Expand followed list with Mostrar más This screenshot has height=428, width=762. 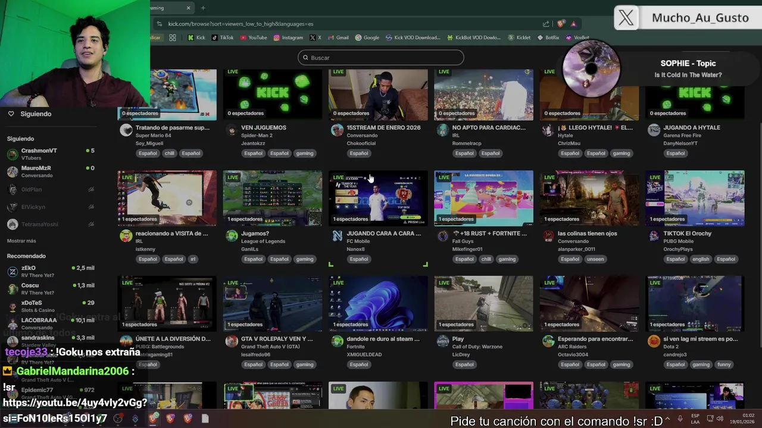[21, 241]
